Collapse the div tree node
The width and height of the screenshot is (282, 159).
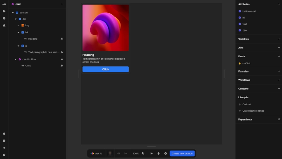click(x=16, y=19)
